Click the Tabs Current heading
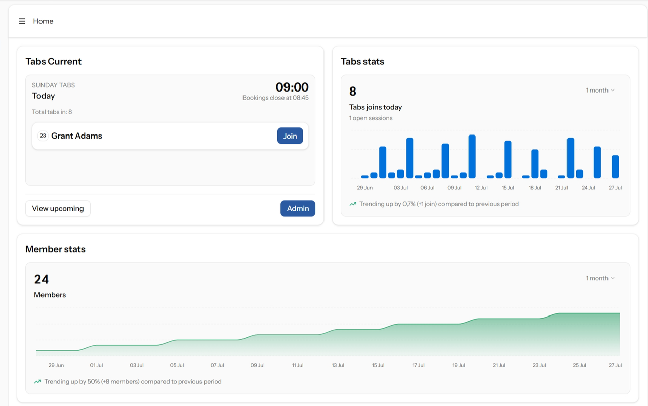 coord(54,61)
